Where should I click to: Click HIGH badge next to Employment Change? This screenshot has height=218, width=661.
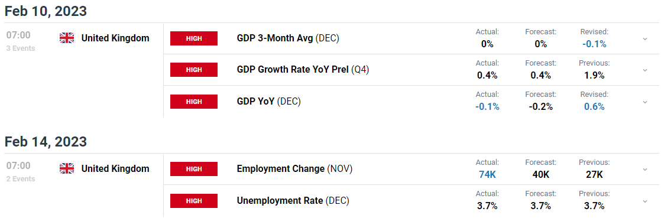click(x=194, y=169)
